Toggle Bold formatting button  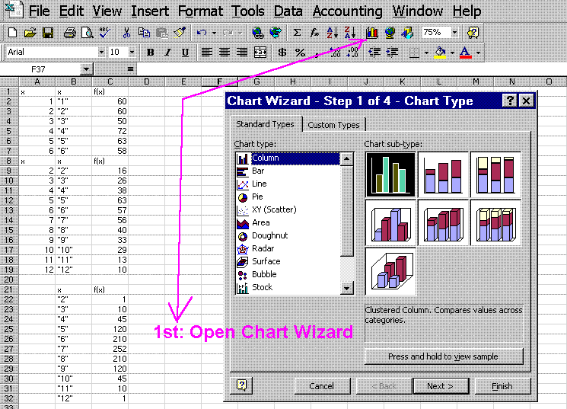[x=150, y=53]
